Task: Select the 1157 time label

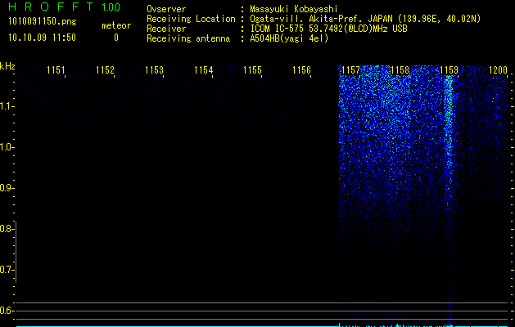Action: click(350, 70)
